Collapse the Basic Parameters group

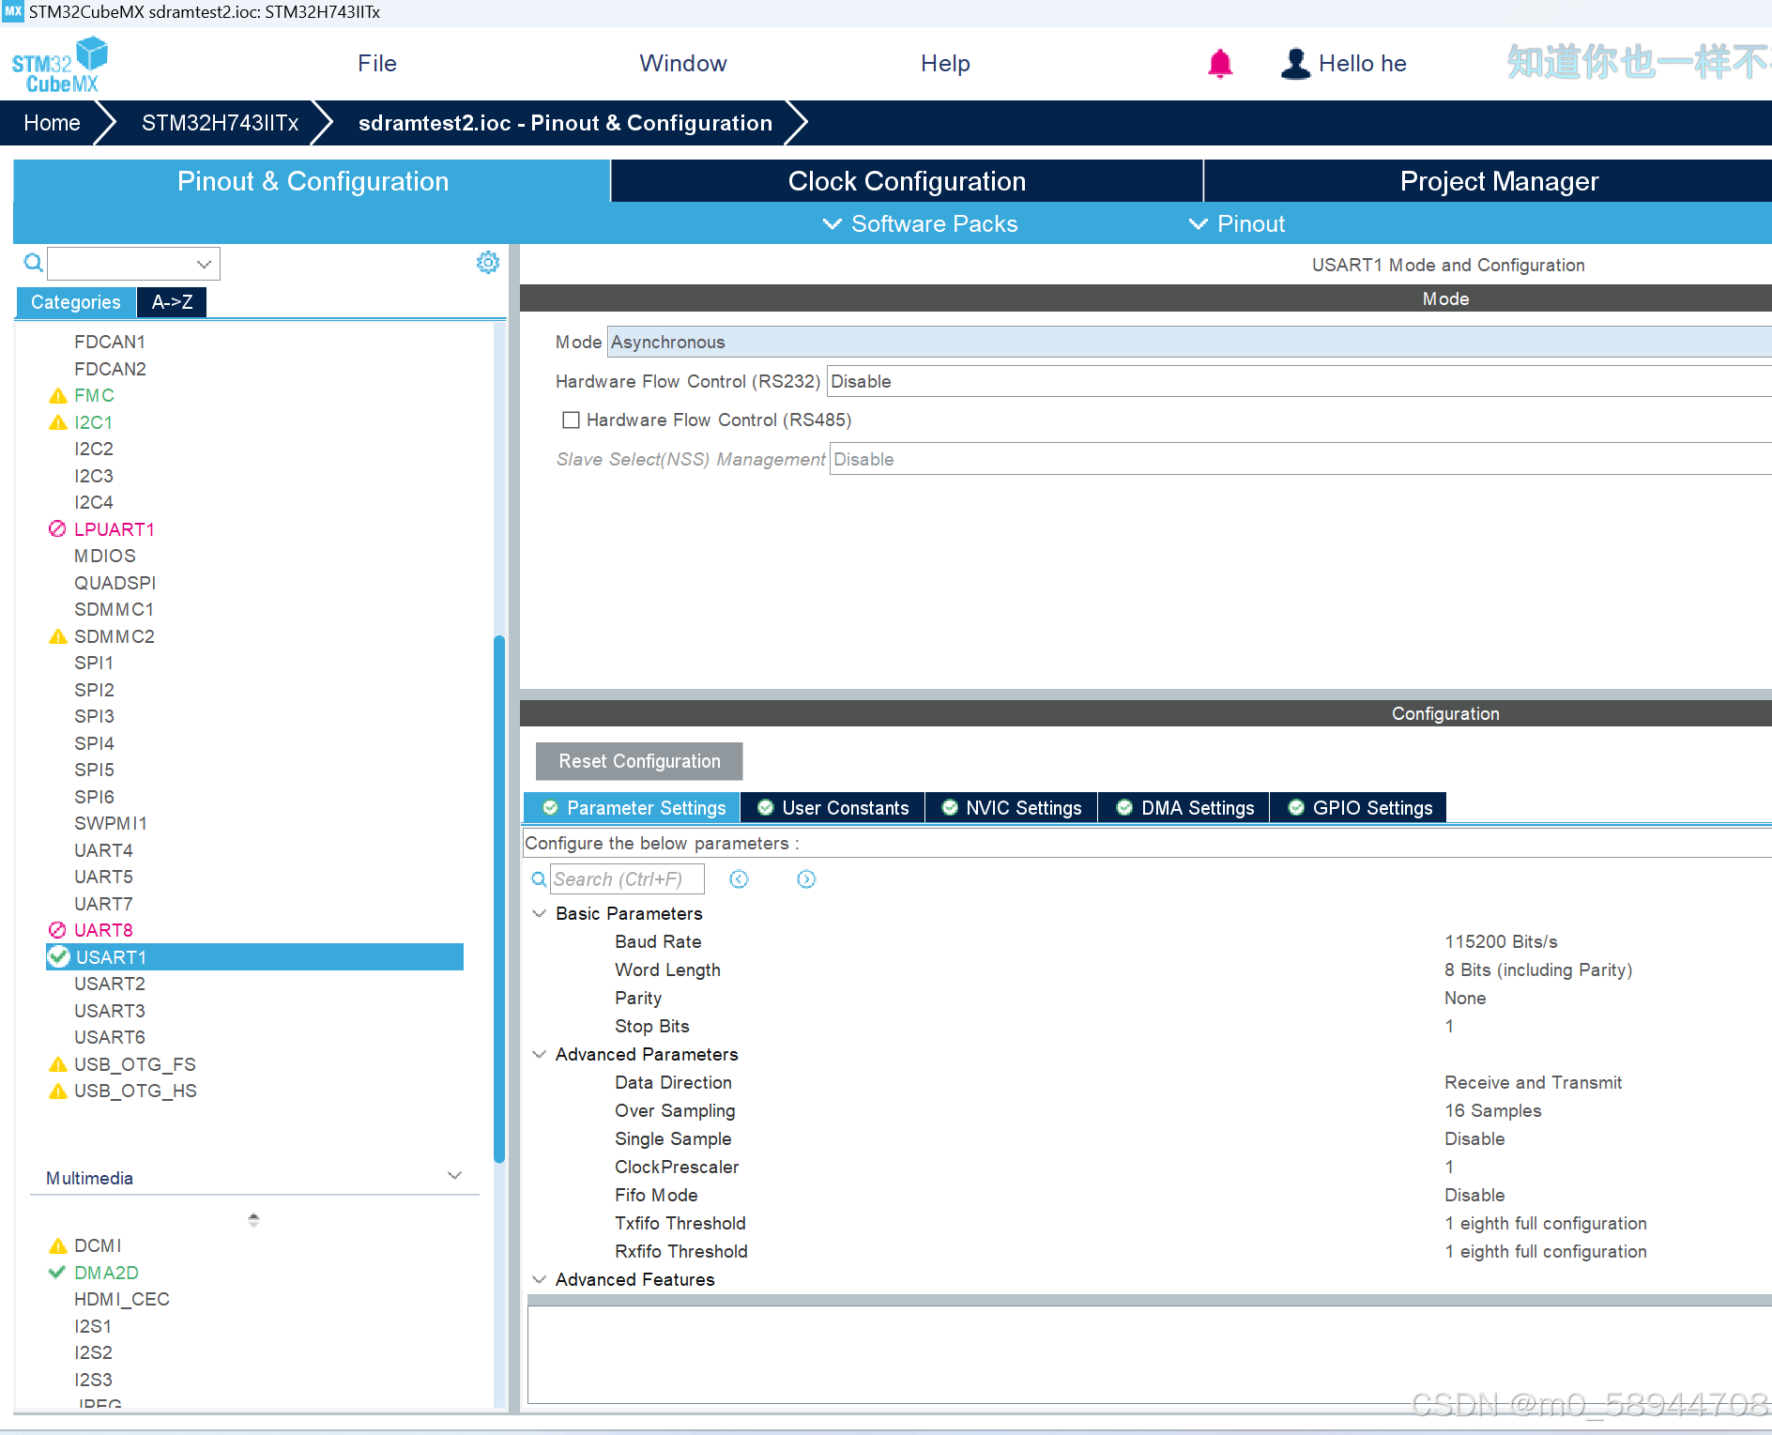tap(540, 914)
